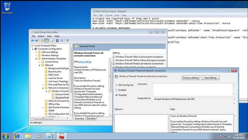The image size is (248, 140).
Task: Open the Recycle Bin desktop icon
Action: click(7, 8)
